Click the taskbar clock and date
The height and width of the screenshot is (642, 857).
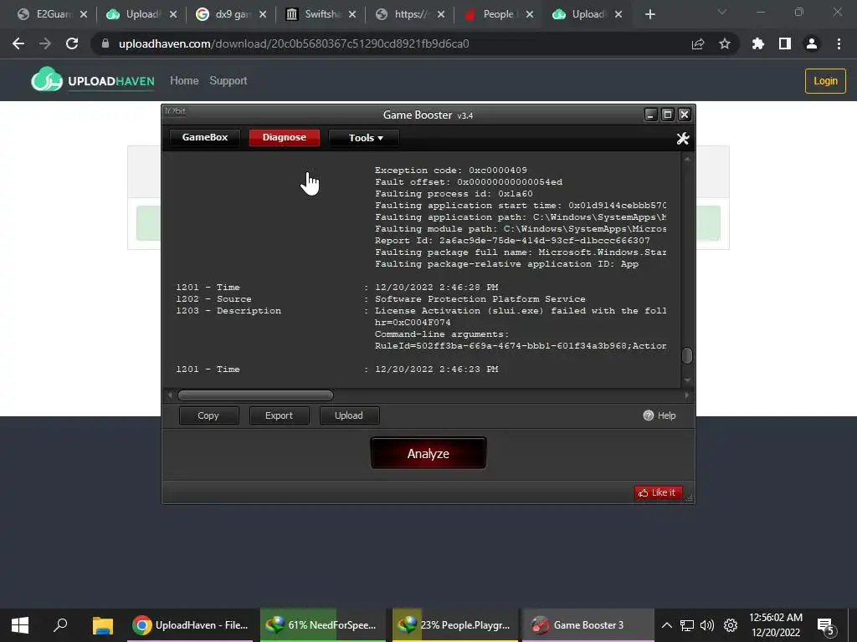[x=776, y=625]
